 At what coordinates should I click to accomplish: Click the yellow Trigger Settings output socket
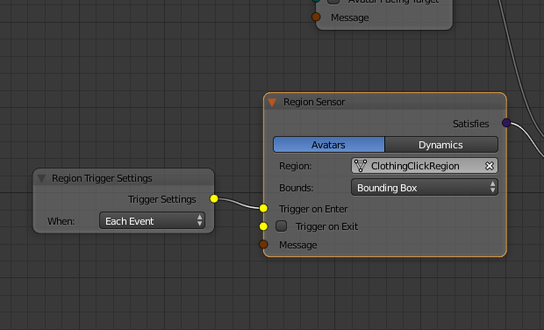point(214,199)
